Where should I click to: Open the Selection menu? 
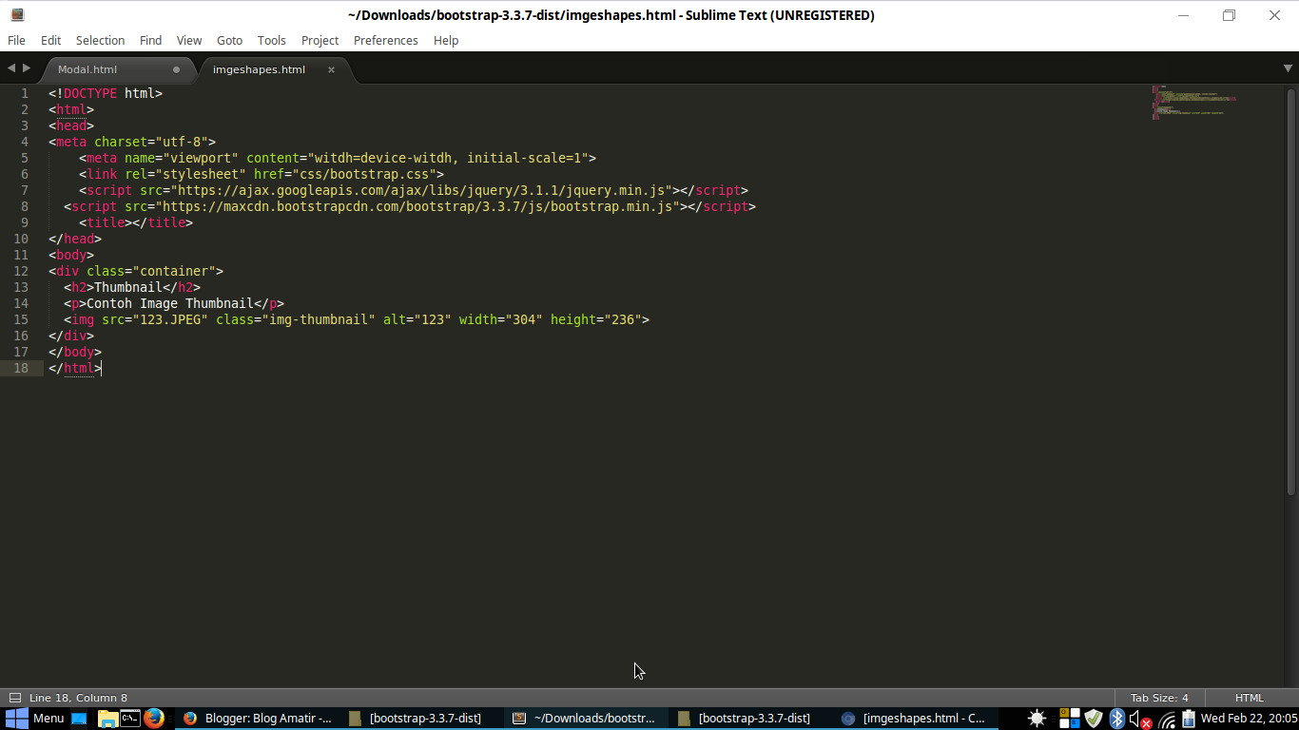(x=100, y=41)
